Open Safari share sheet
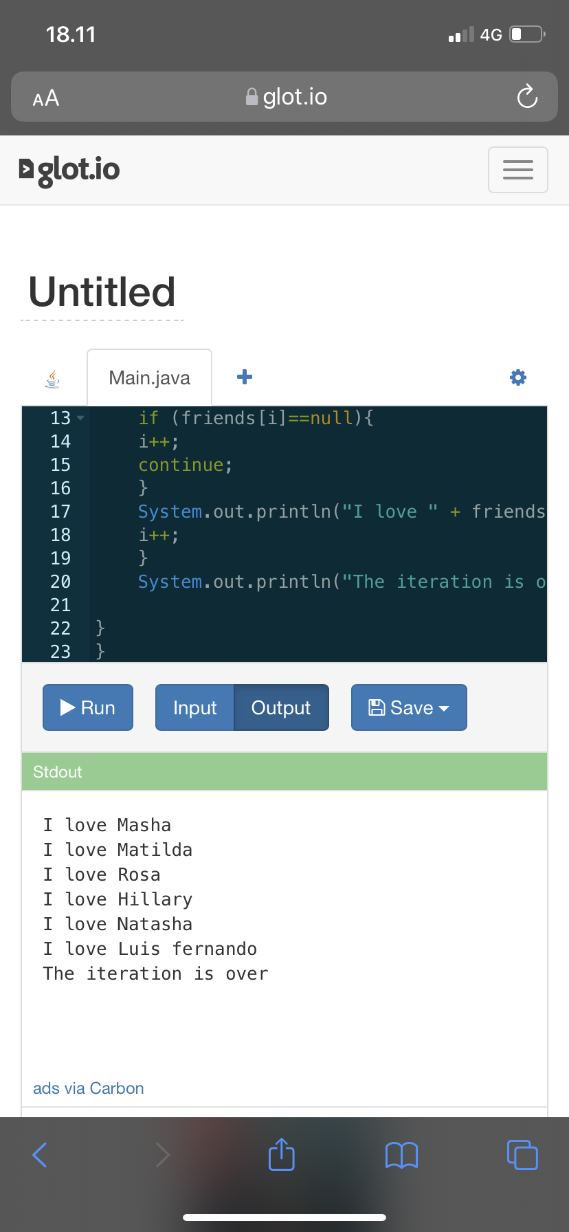Viewport: 569px width, 1232px height. (x=281, y=1154)
